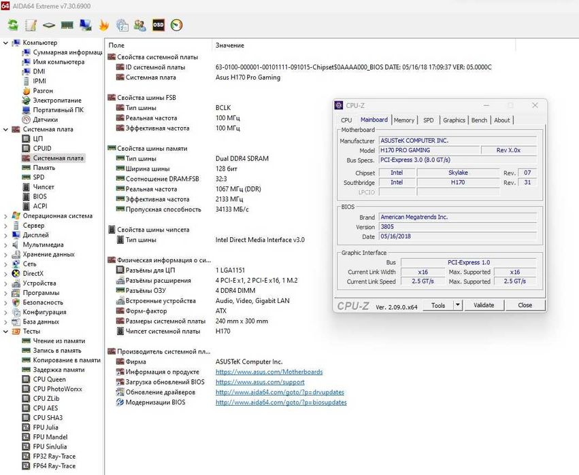
Task: Expand the DirectX tree node
Action: (5, 274)
